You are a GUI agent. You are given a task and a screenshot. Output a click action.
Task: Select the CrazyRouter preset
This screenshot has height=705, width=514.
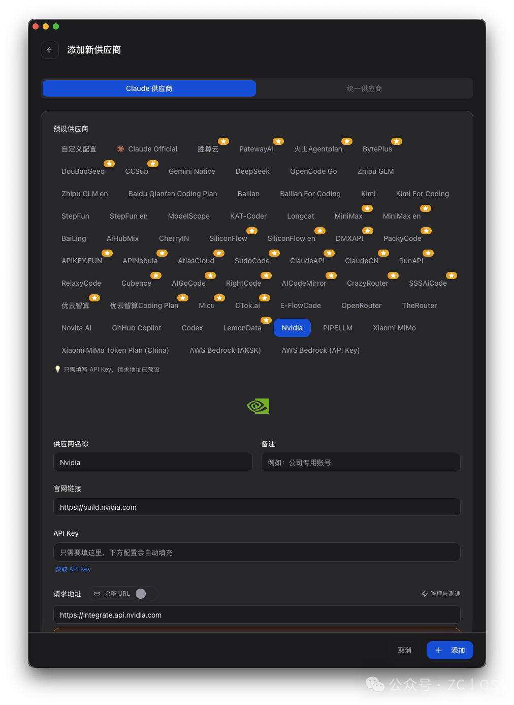[368, 283]
